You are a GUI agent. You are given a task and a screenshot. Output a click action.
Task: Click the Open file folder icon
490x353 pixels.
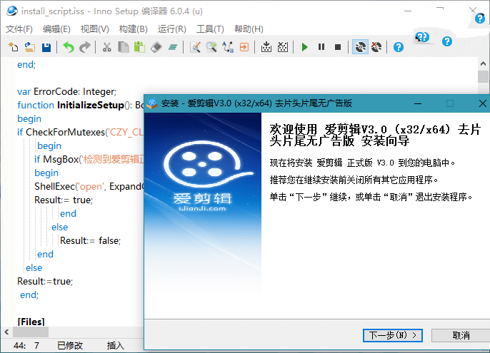click(x=29, y=47)
